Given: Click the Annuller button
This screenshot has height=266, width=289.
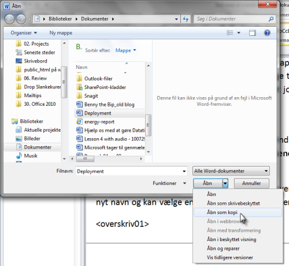Looking at the screenshot, I should (251, 183).
